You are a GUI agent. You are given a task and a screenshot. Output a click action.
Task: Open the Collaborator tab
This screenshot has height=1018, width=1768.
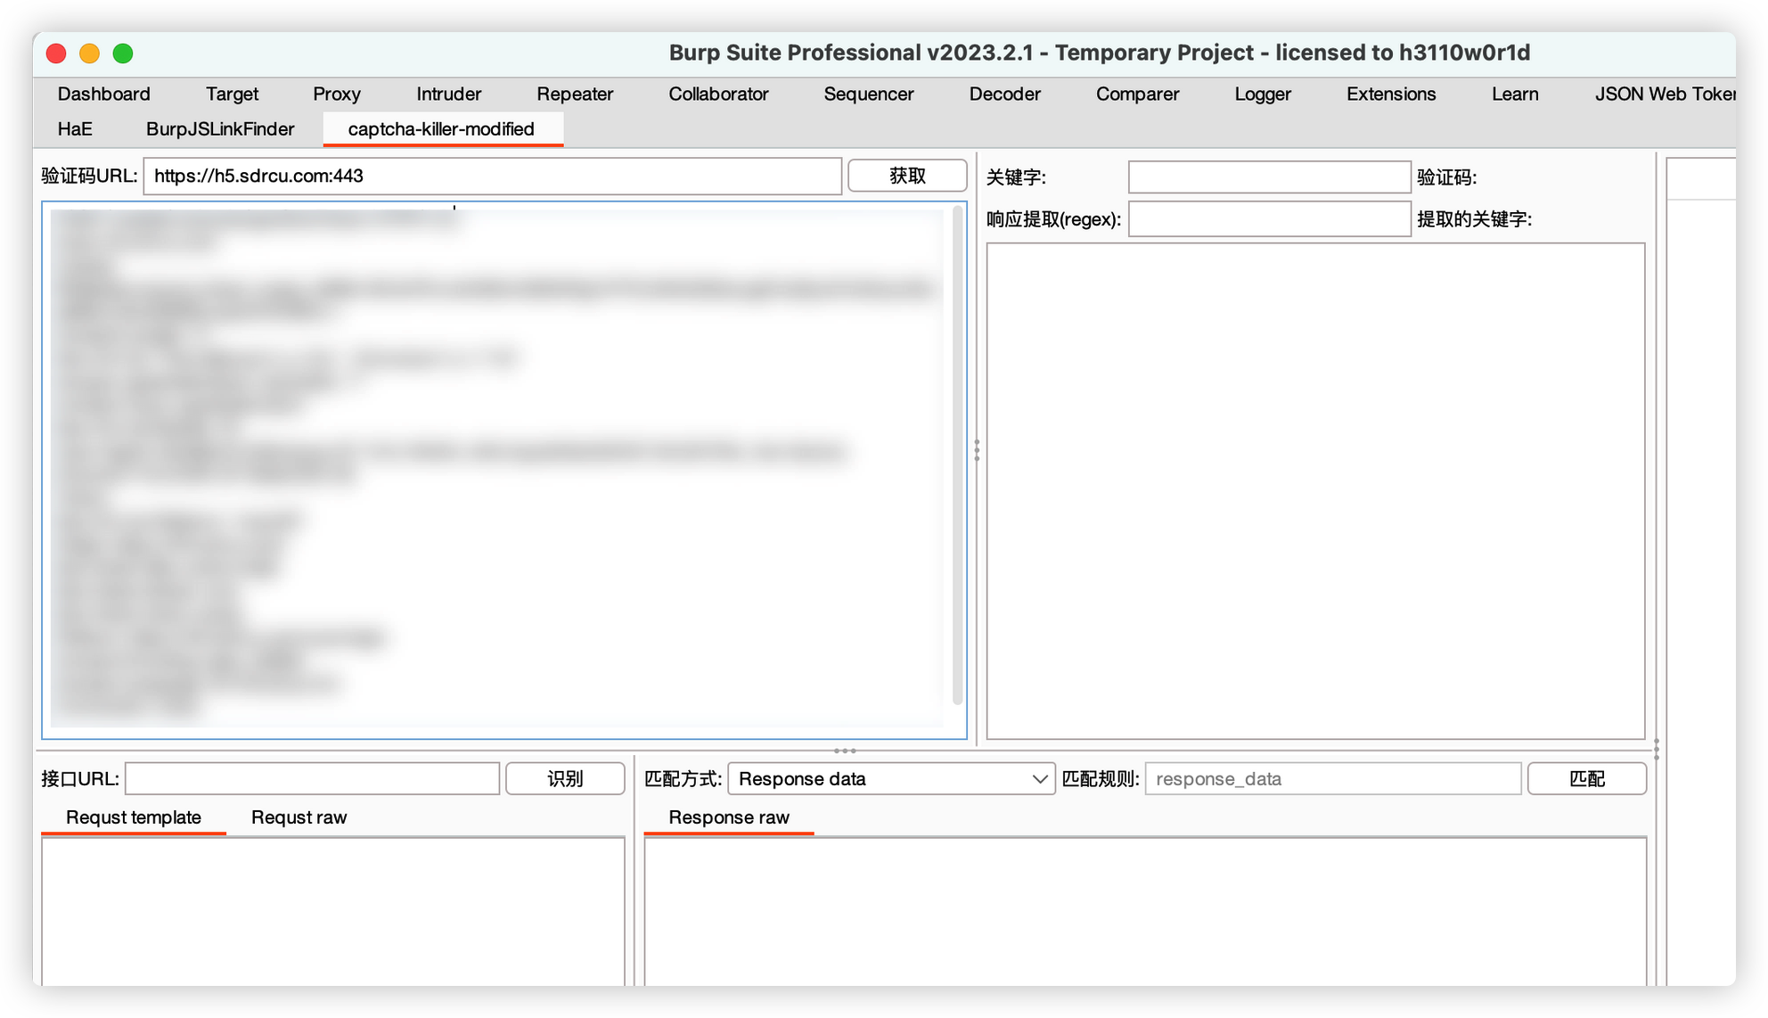(718, 94)
